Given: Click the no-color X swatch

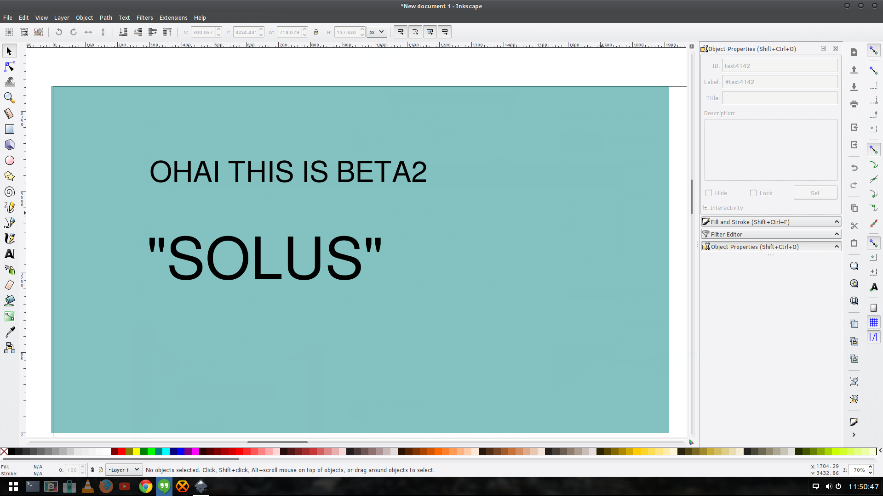Looking at the screenshot, I should pyautogui.click(x=4, y=451).
